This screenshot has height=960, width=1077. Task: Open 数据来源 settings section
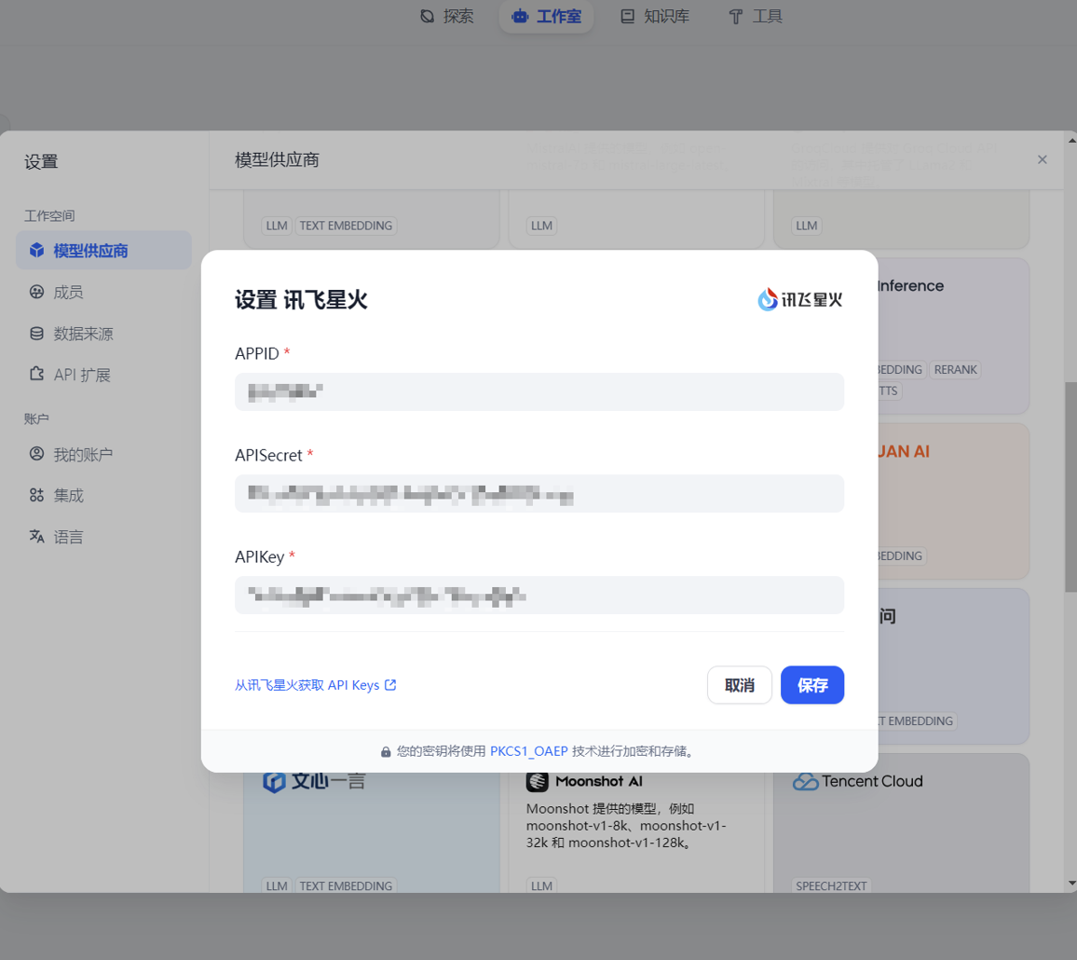coord(103,334)
